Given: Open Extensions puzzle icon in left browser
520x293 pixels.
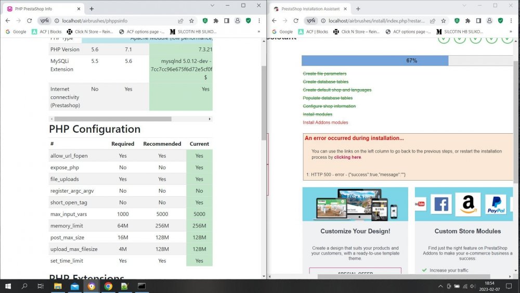Looking at the screenshot, I should pos(216,21).
